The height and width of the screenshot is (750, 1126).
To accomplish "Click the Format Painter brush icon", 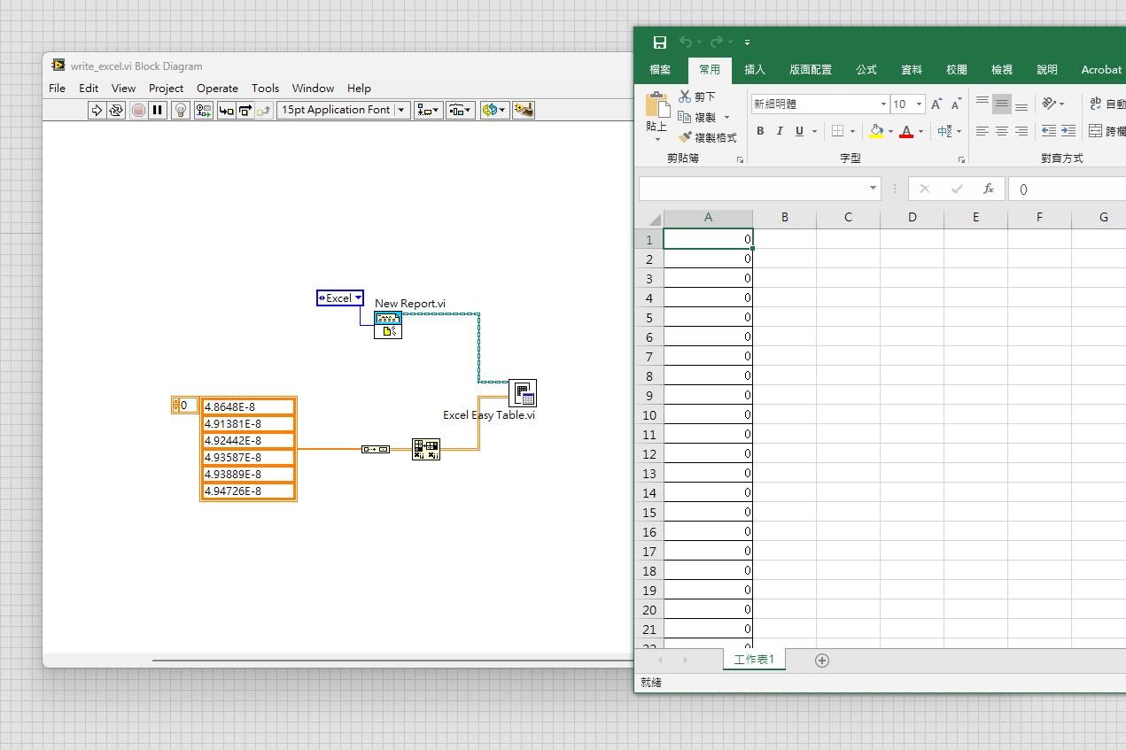I will pos(685,137).
